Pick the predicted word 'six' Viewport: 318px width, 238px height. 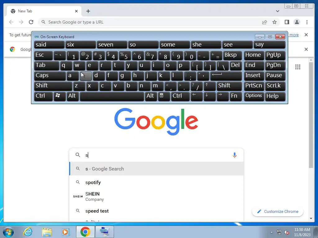(x=80, y=45)
